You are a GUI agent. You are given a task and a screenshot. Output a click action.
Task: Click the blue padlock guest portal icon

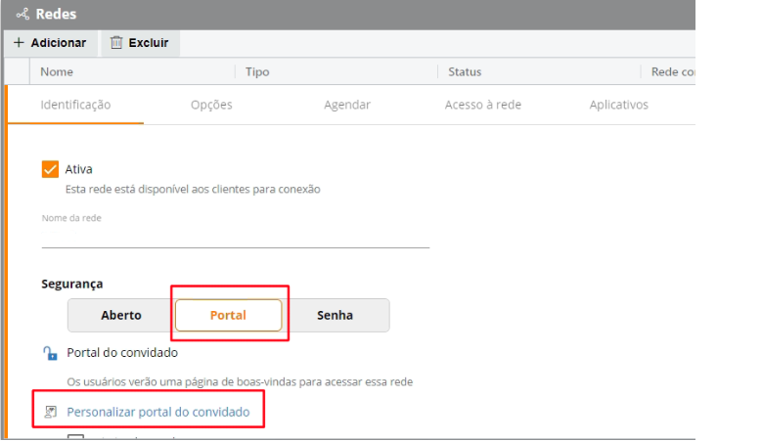(x=50, y=353)
